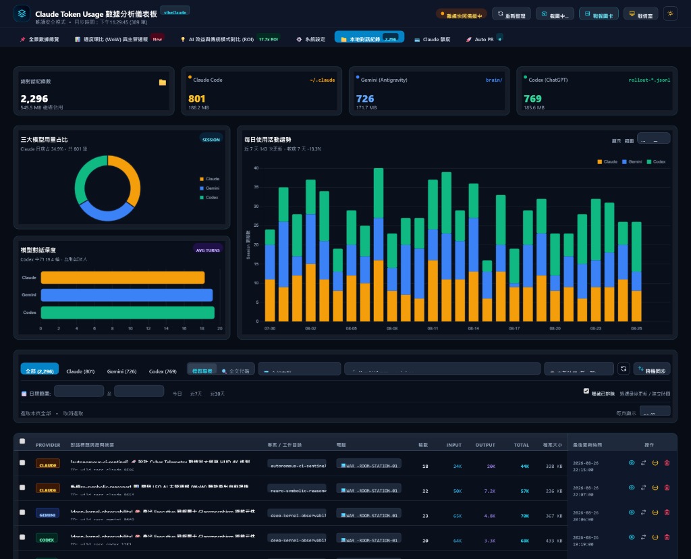Image resolution: width=691 pixels, height=559 pixels.
Task: Open the range dropdown in daily activity chart
Action: [653, 138]
